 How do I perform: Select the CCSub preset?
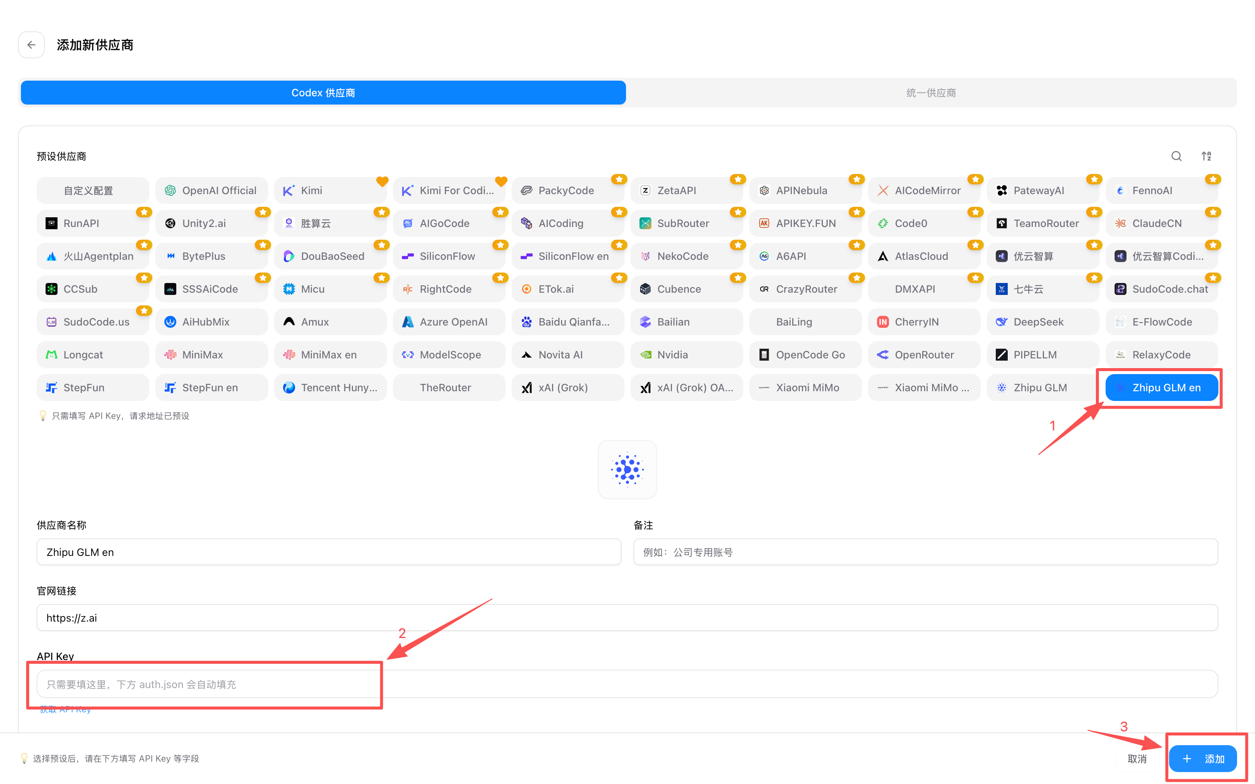93,289
